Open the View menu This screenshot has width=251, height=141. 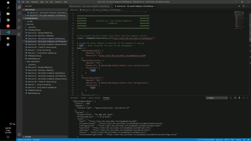[42, 2]
